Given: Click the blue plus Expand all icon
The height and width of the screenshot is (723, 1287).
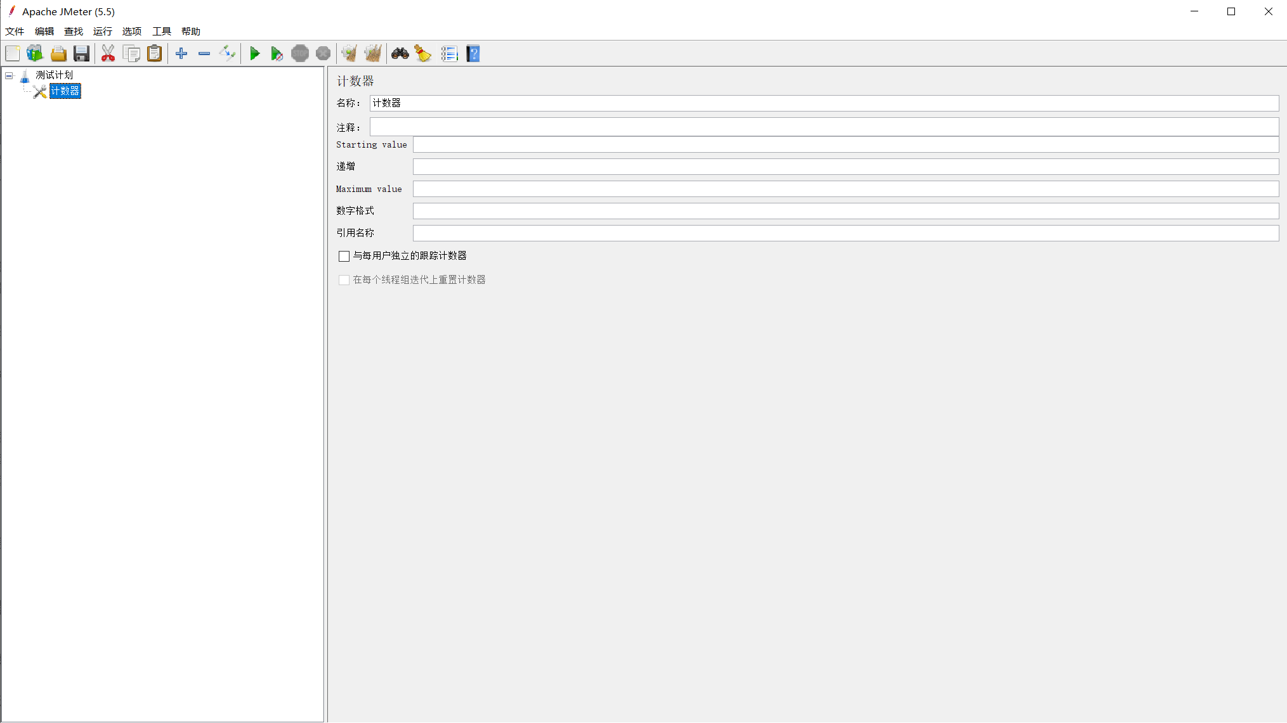Looking at the screenshot, I should (181, 54).
